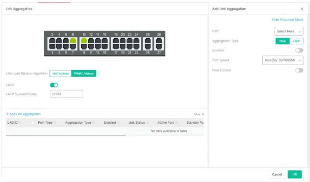Enable the Flow Control toggle

[299, 70]
